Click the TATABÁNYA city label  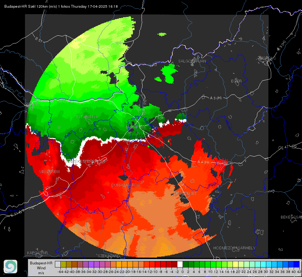pos(87,117)
